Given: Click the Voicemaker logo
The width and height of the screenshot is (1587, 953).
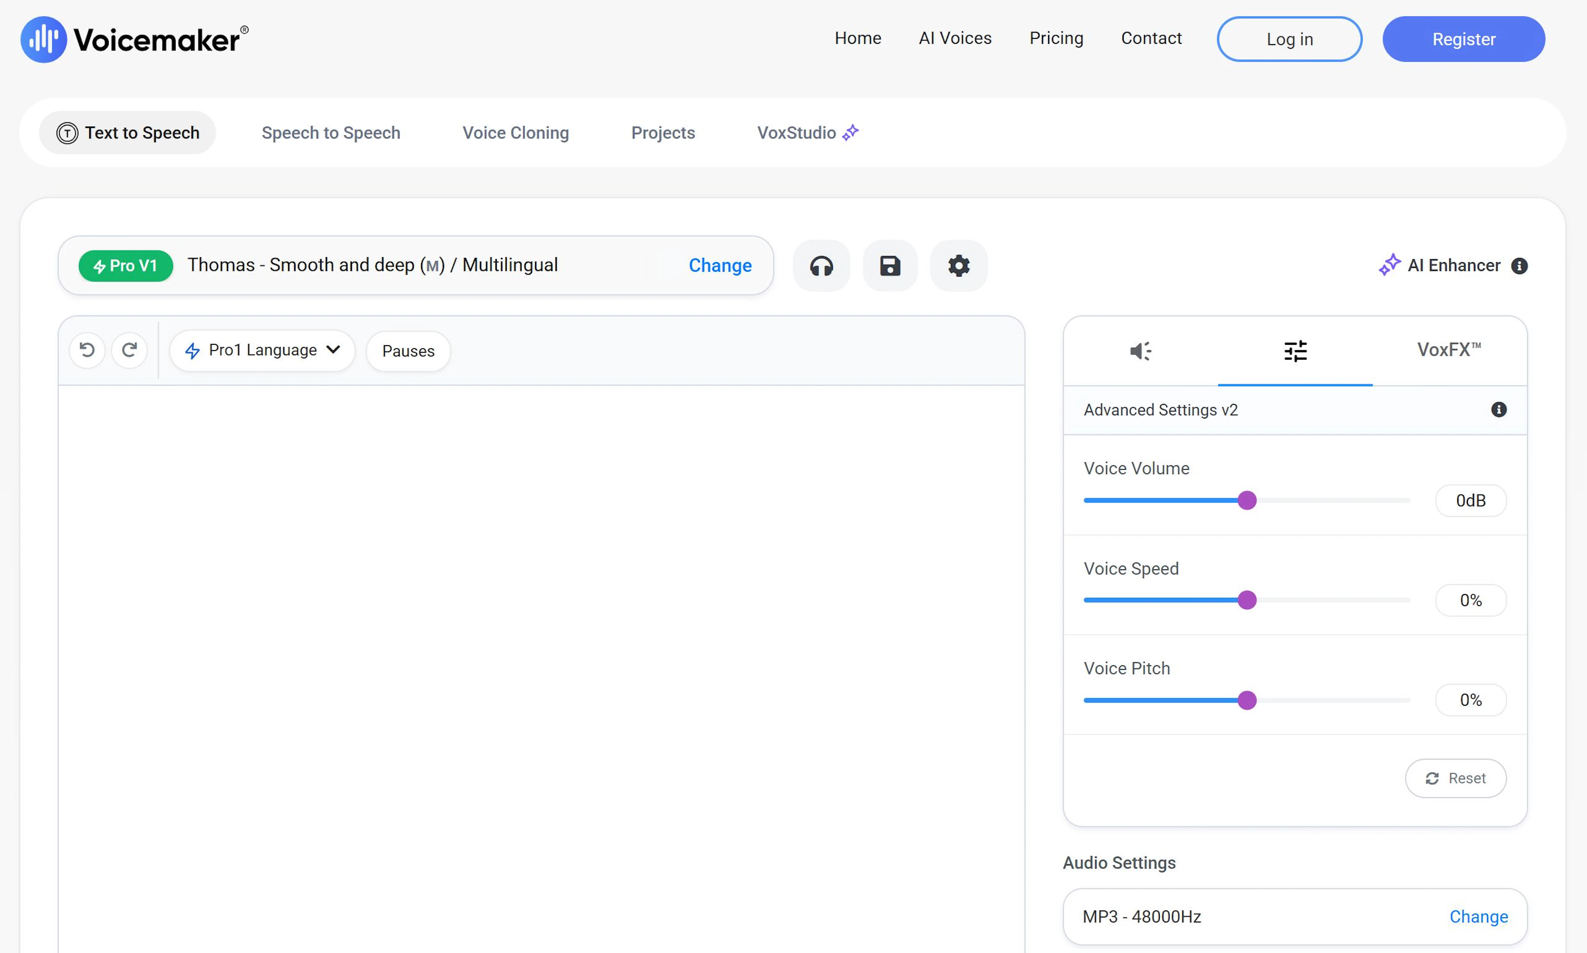Looking at the screenshot, I should pyautogui.click(x=135, y=39).
